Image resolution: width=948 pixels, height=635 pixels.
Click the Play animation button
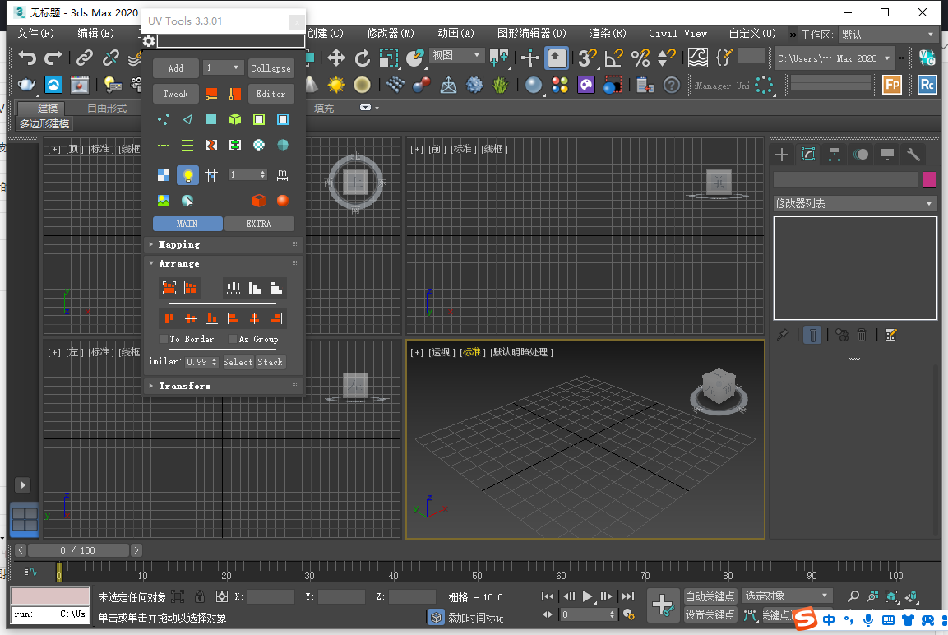pos(587,596)
